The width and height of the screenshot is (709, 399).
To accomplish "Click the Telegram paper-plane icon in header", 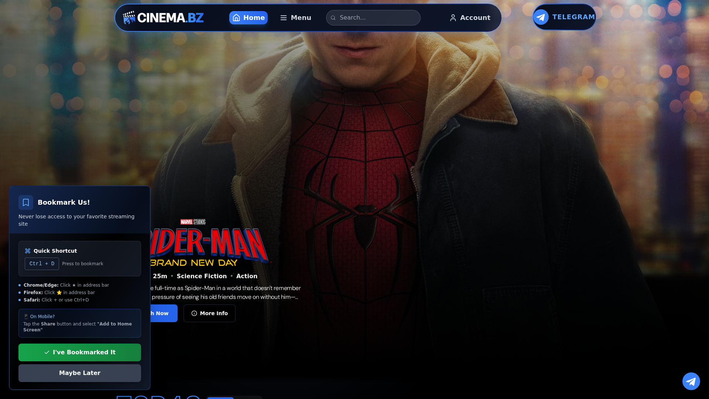I will tap(541, 17).
